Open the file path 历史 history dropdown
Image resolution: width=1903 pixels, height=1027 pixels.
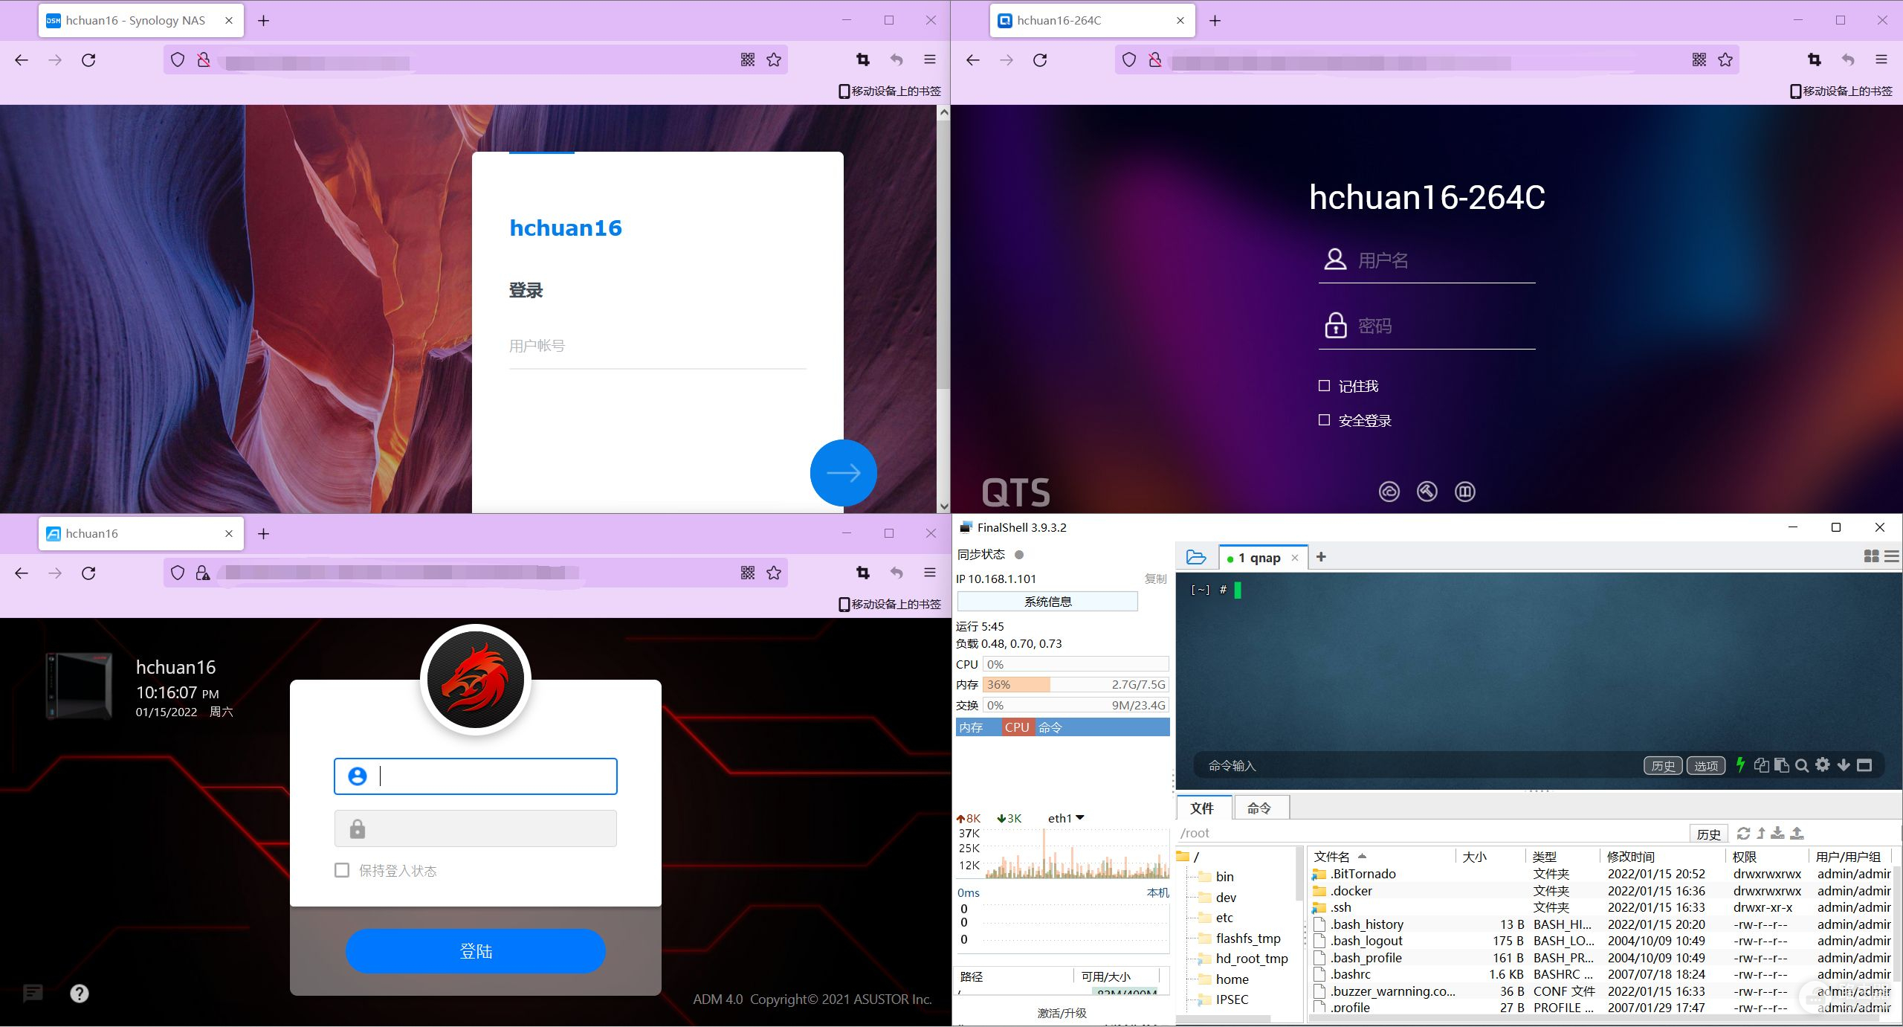pos(1707,834)
